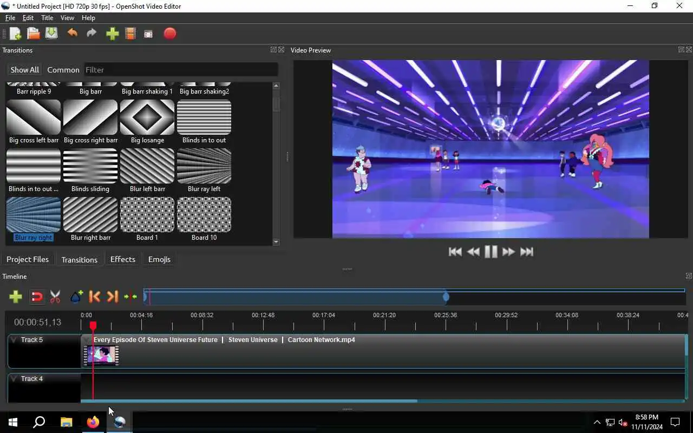Jump to the next marker
Viewport: 693px width, 433px height.
click(112, 297)
